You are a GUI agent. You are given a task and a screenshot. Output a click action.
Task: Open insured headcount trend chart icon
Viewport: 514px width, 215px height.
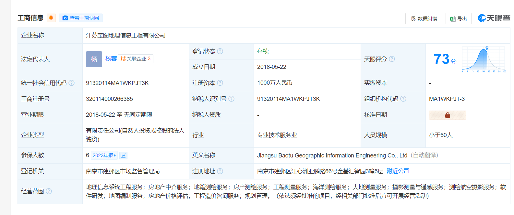tap(123, 156)
